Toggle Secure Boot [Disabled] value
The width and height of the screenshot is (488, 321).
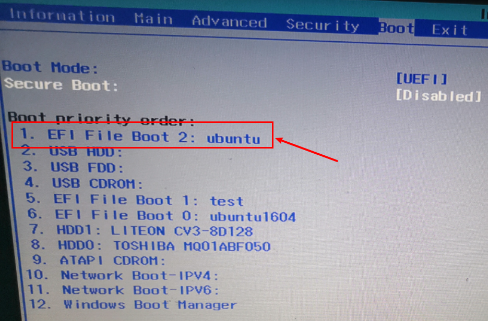(x=438, y=96)
